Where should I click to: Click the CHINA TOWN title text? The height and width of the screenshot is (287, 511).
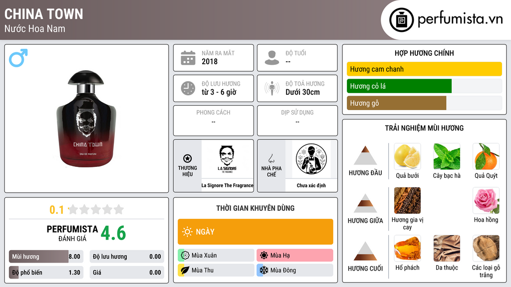tap(44, 14)
